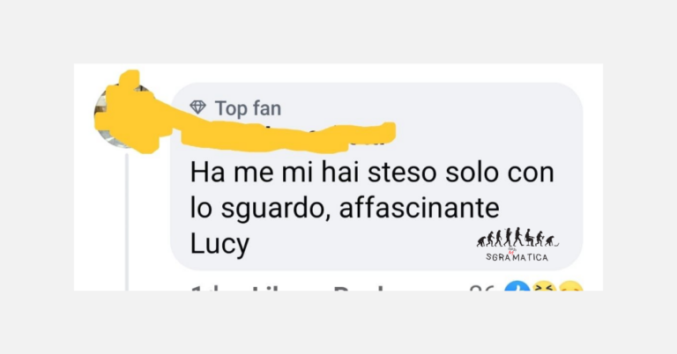
Task: Open the blue thumbs-up reaction icon
Action: (x=517, y=285)
